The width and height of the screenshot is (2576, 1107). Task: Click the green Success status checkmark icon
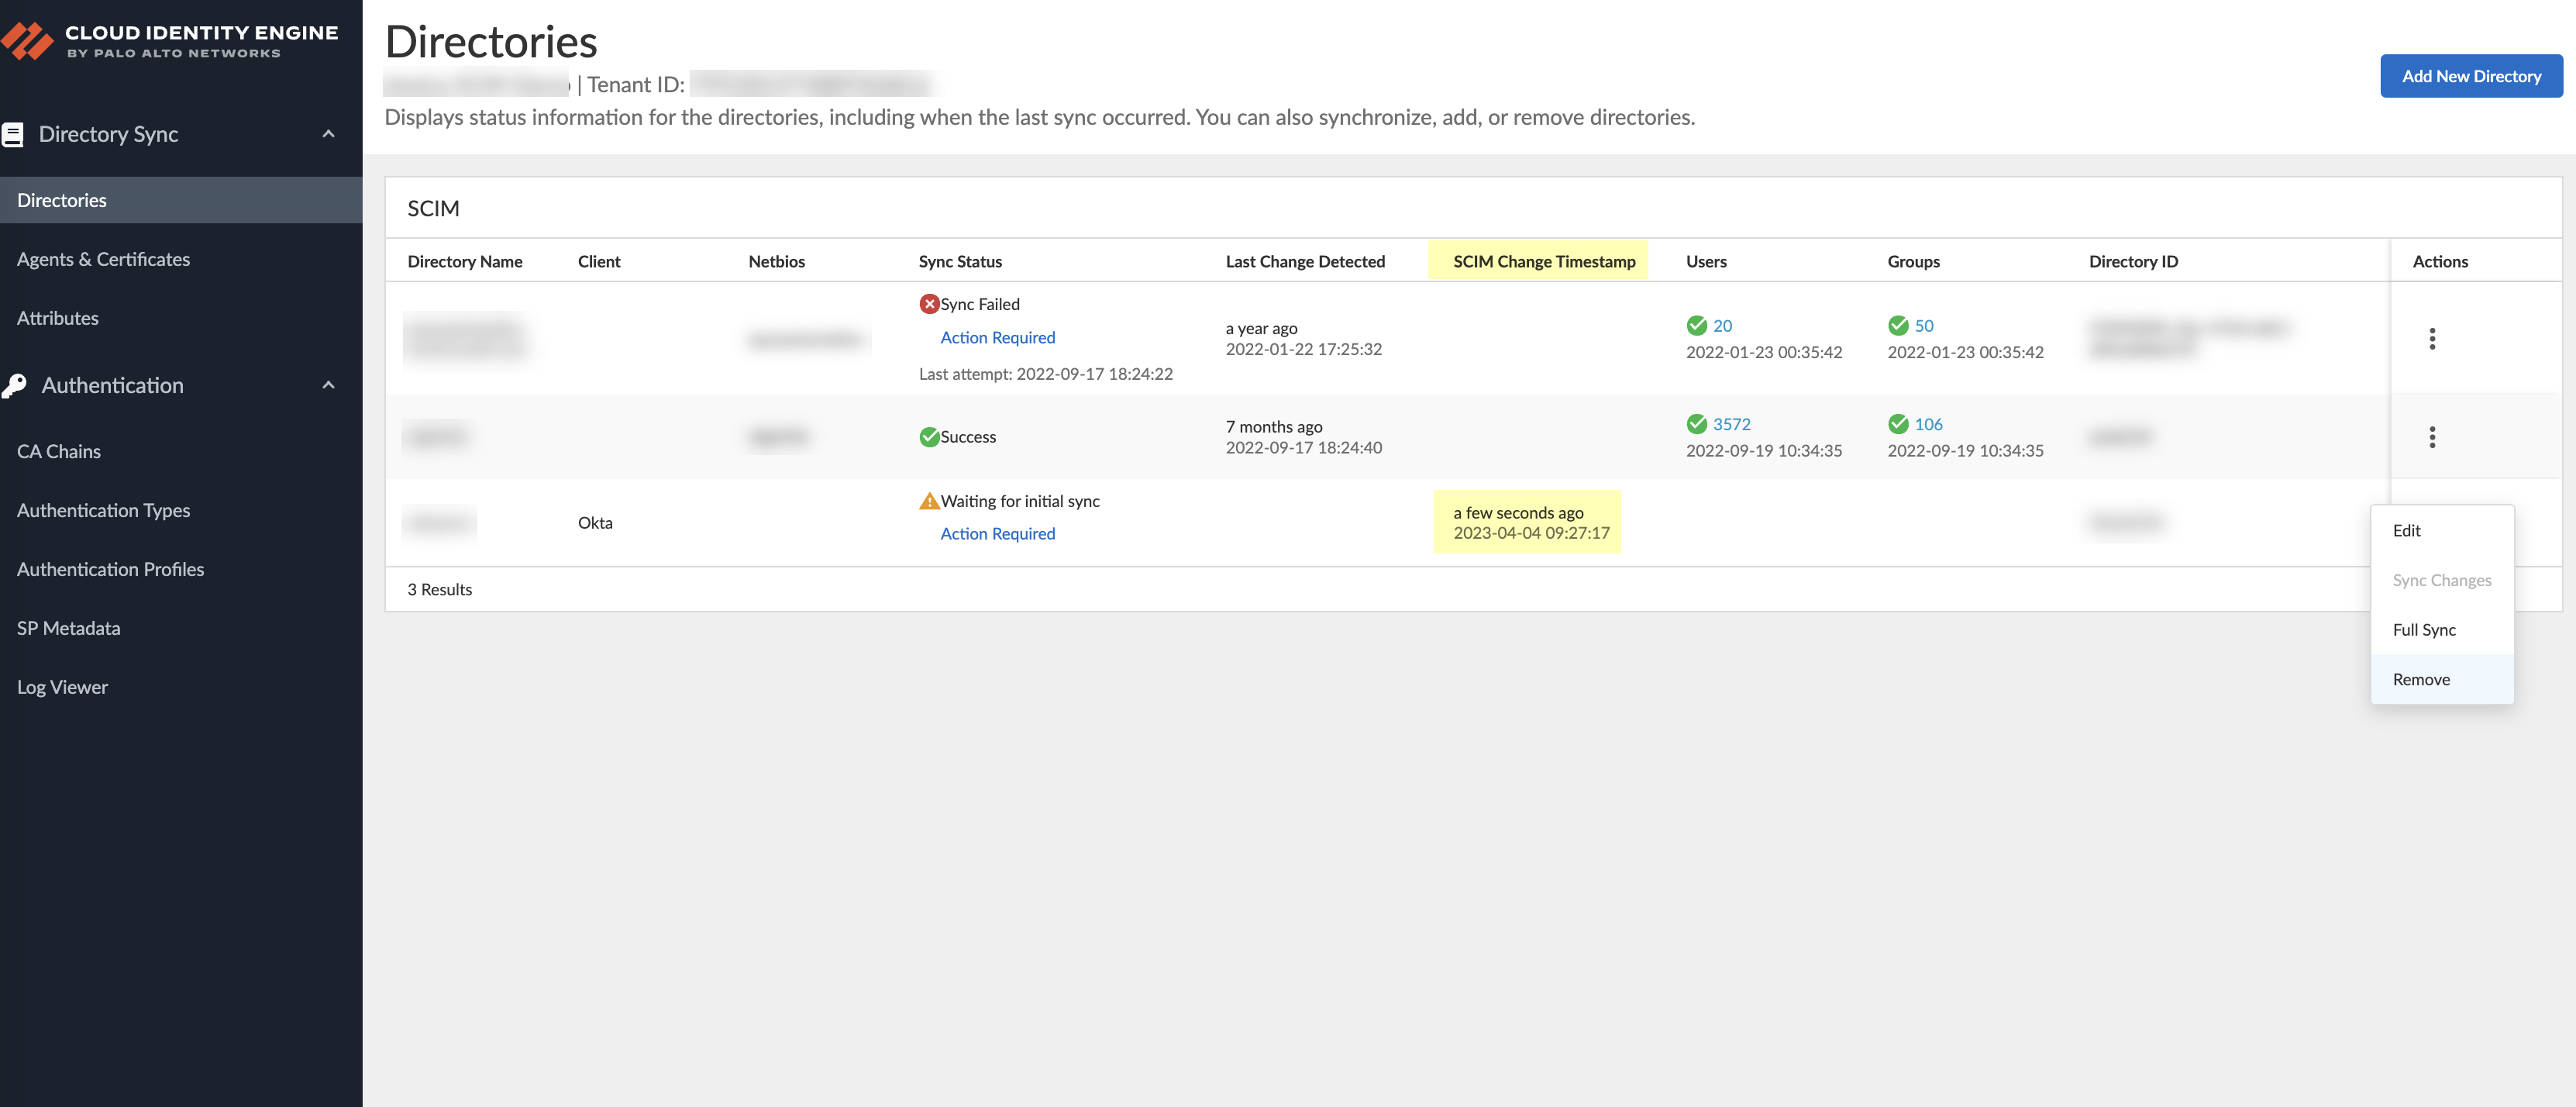pyautogui.click(x=929, y=437)
